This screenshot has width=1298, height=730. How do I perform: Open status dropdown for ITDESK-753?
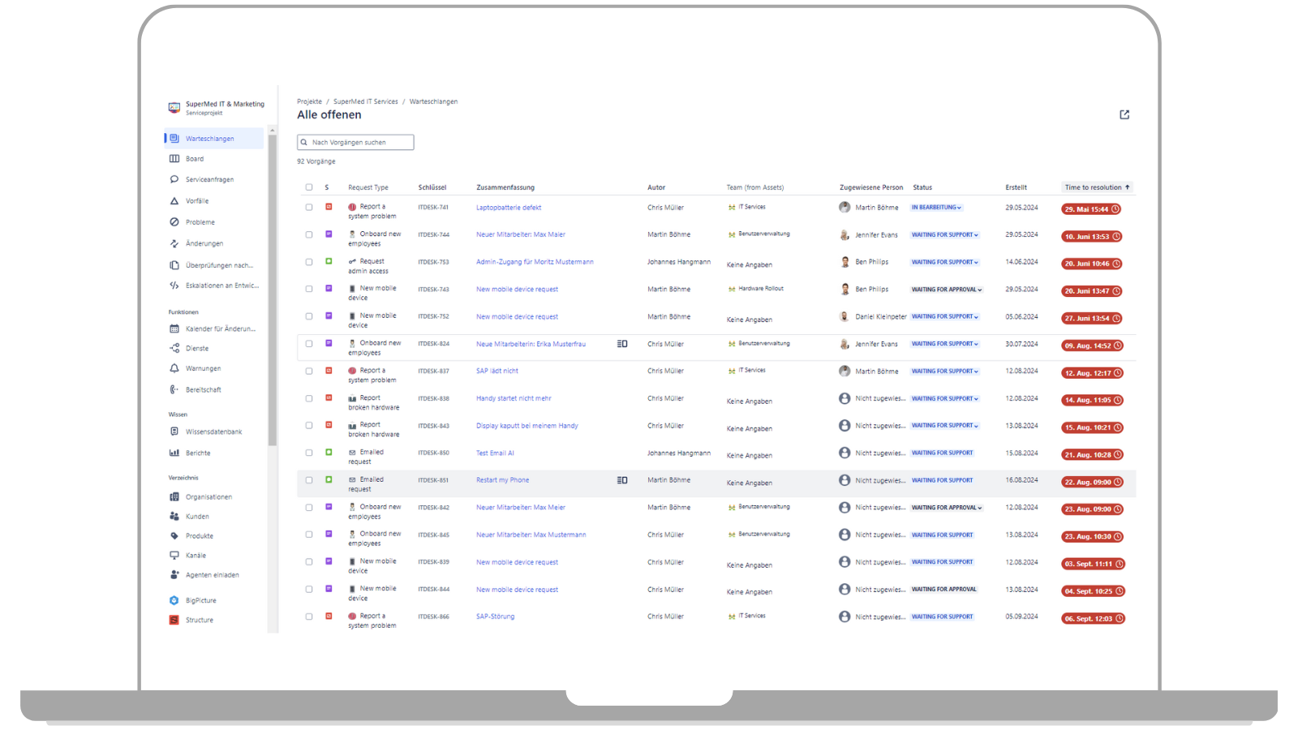point(945,262)
